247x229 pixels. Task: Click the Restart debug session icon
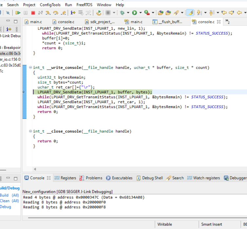pos(99,13)
